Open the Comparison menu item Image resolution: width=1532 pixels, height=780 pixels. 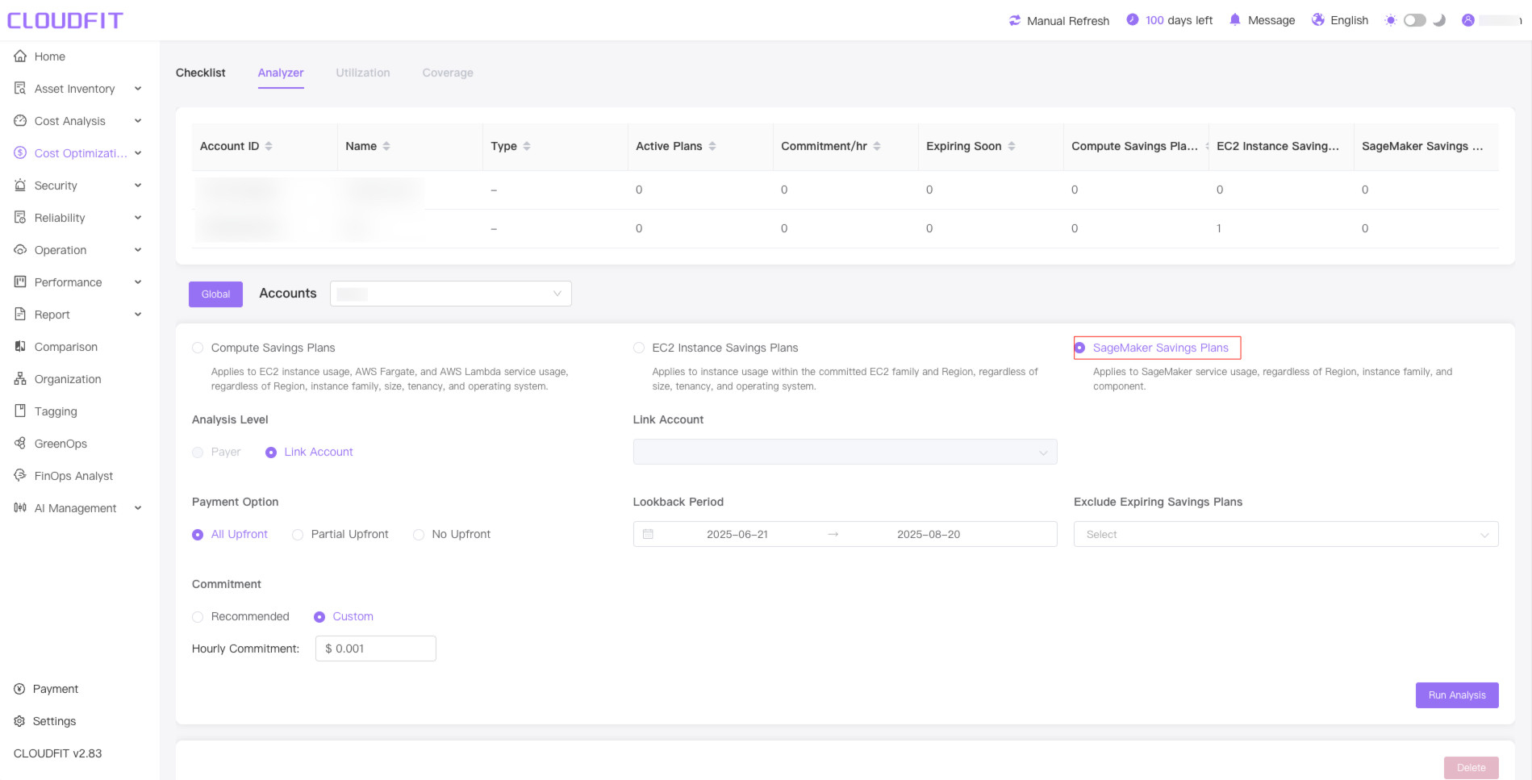pos(66,347)
